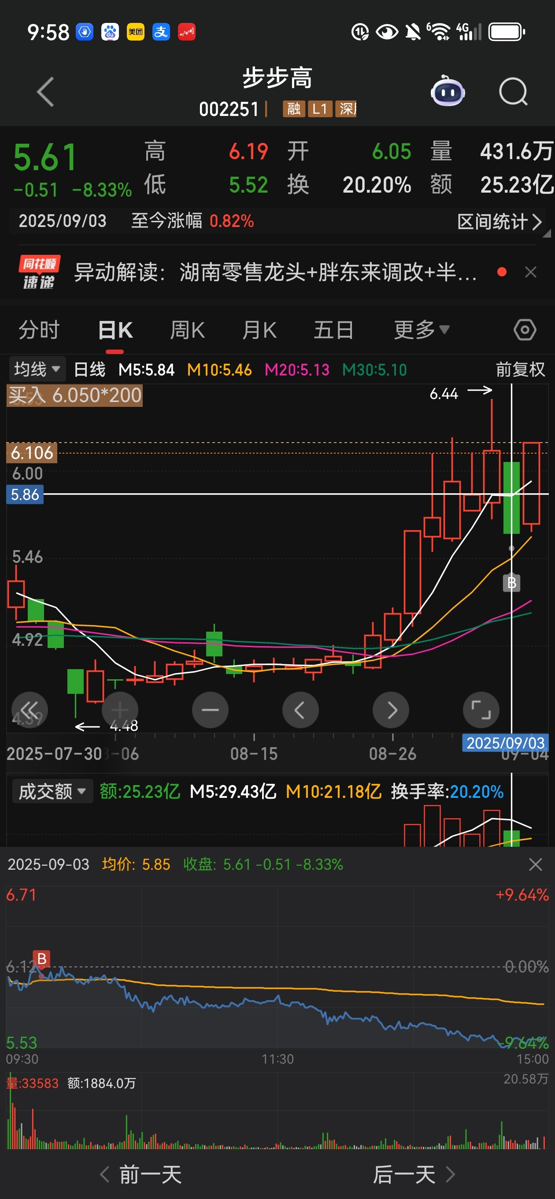Move the cursor one candle right
The image size is (555, 1199).
click(x=391, y=710)
